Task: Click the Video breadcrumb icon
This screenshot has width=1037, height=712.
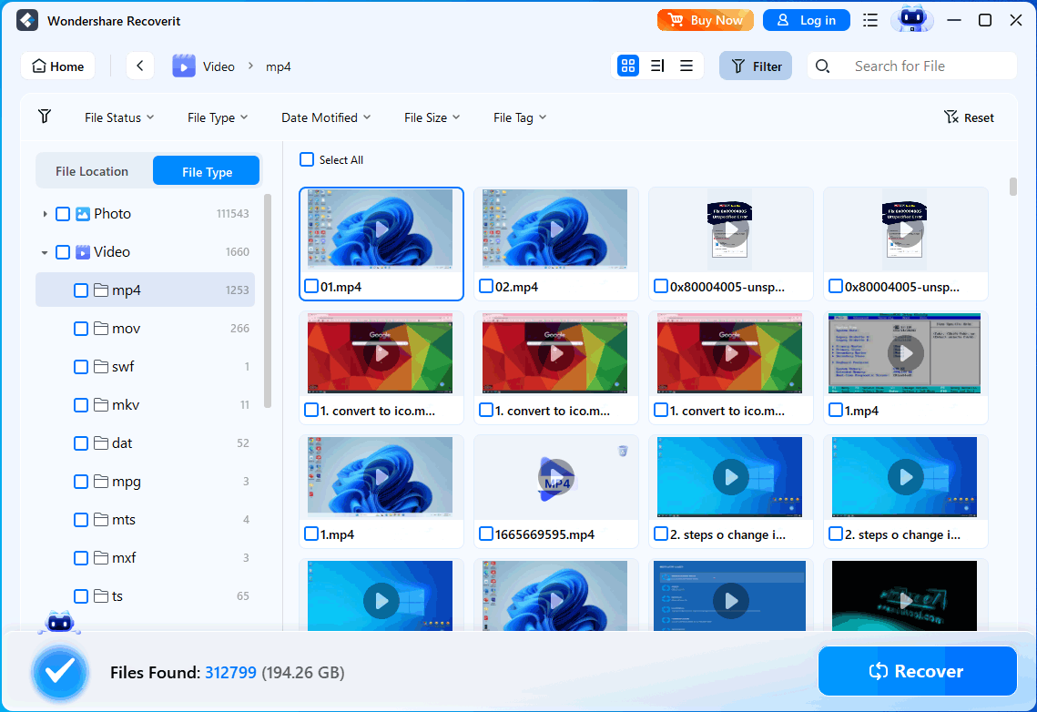Action: pyautogui.click(x=184, y=66)
